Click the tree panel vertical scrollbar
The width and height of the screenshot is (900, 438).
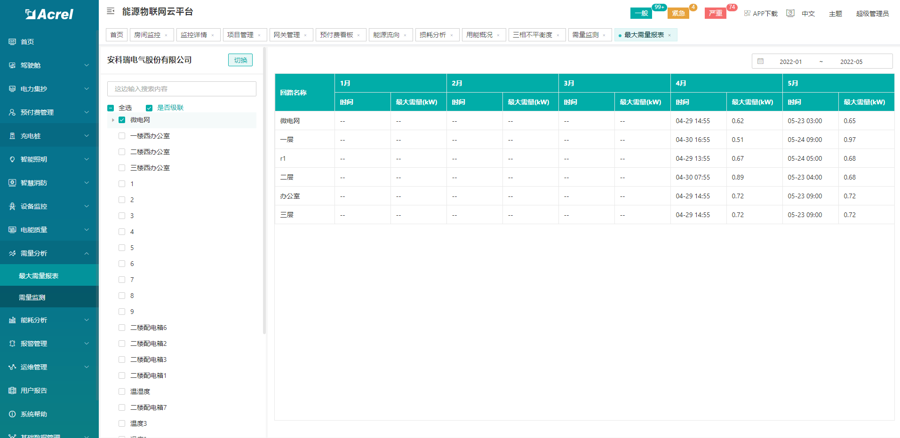point(264,190)
